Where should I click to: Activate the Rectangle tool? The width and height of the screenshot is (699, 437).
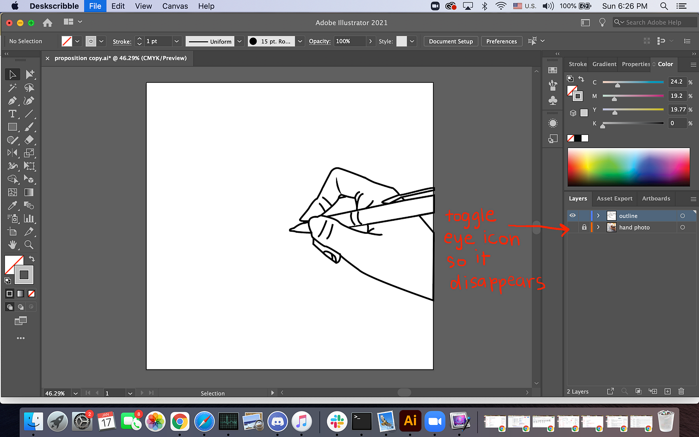(x=12, y=127)
